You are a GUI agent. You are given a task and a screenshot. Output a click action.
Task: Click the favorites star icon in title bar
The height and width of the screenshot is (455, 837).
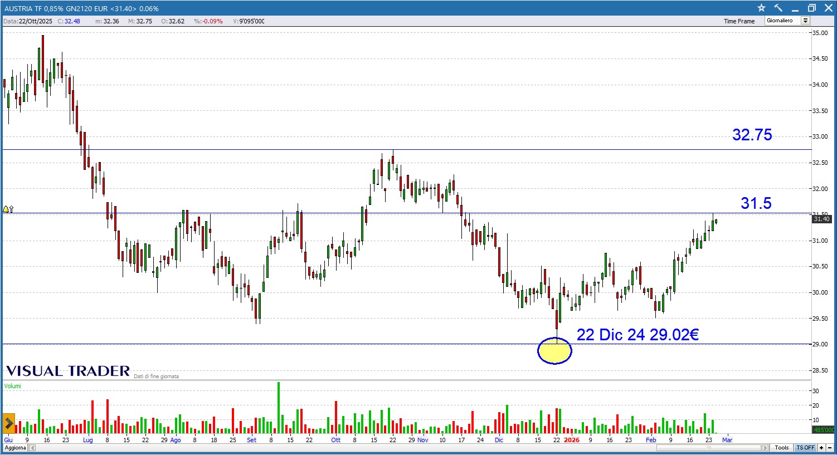pyautogui.click(x=761, y=8)
